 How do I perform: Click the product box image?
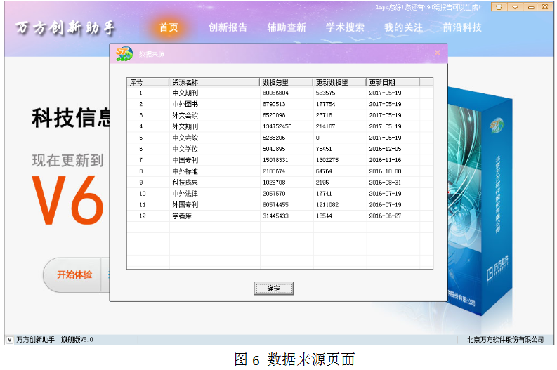click(x=480, y=201)
